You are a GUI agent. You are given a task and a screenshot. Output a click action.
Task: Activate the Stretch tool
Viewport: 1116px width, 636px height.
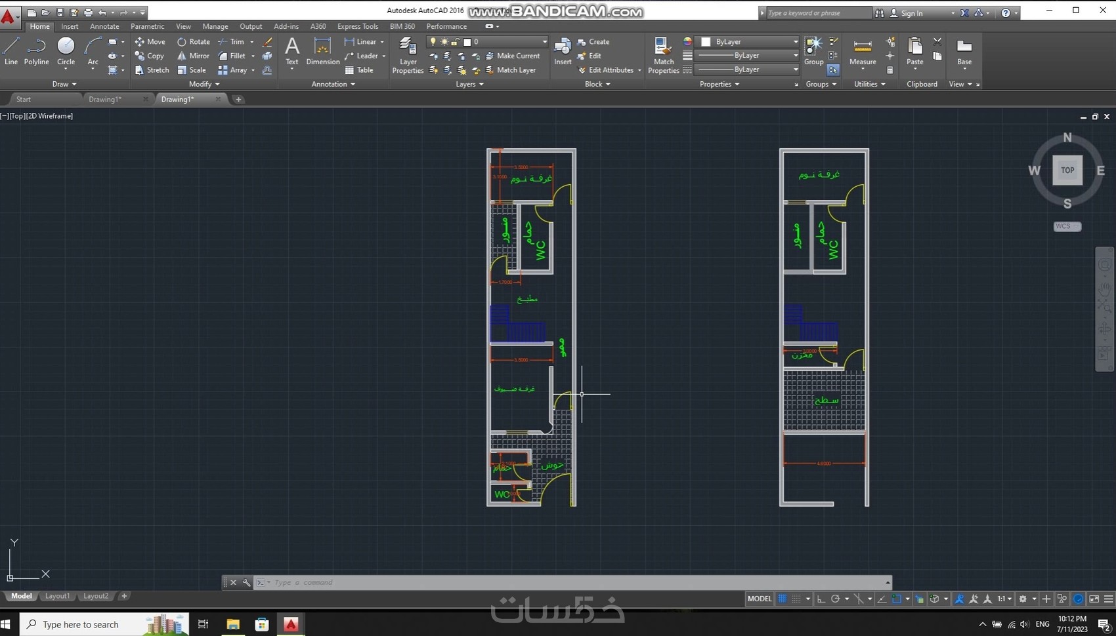[152, 70]
